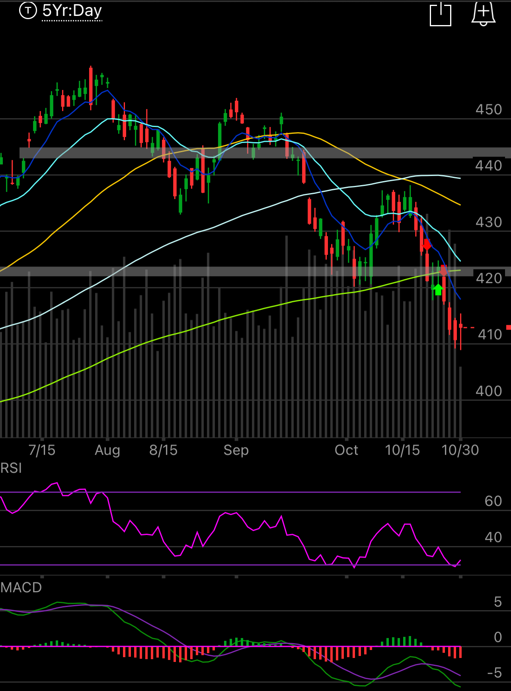
Task: Tap the MACD -5 level label
Action: pos(494,673)
